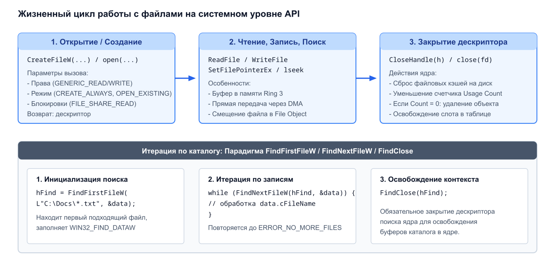This screenshot has width=555, height=265.
Task: Click the 'Возврат: дескриптор' line
Action: 59,114
